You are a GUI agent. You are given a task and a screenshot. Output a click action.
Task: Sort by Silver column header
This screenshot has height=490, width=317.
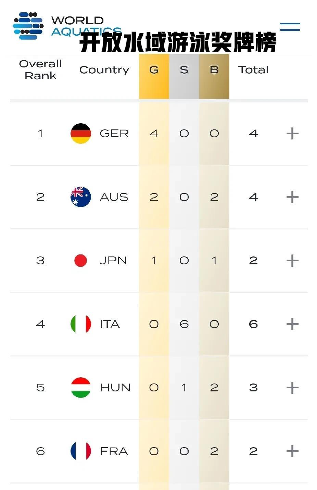click(x=184, y=70)
